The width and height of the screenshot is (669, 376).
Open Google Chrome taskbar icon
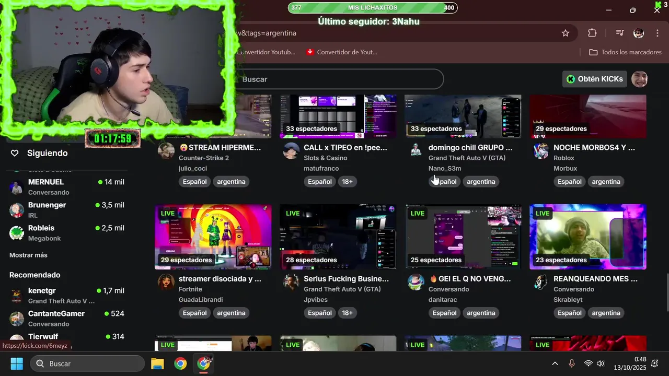click(x=180, y=363)
